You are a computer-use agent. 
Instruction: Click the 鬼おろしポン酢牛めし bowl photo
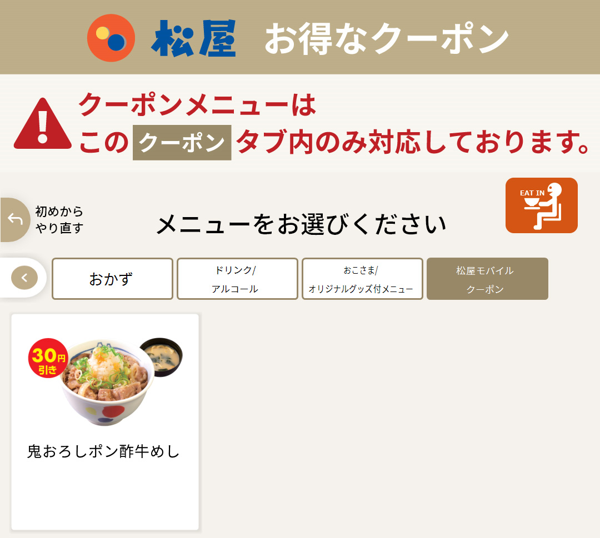pyautogui.click(x=108, y=383)
